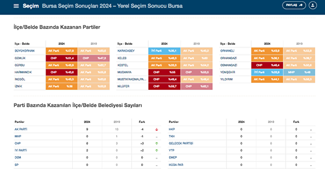Screen dimensions: 325x169
Task: Click the red CHP 2024 cell for MUDANYA
Action: pos(164,72)
